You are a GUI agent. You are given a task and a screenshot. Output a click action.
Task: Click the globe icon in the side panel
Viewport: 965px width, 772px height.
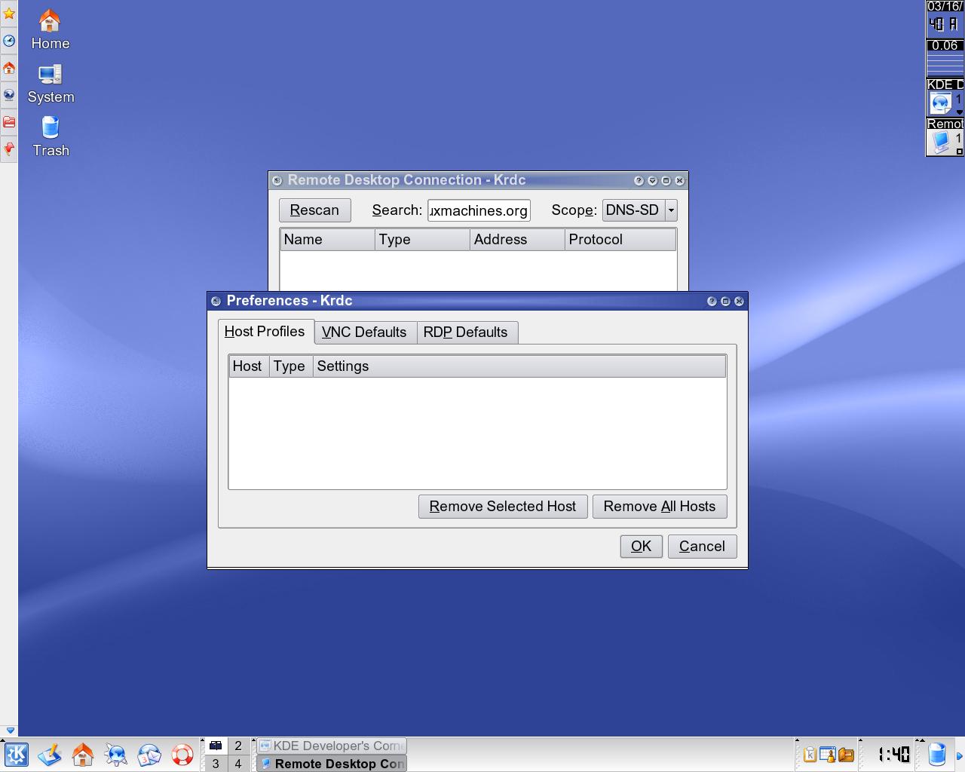point(9,95)
